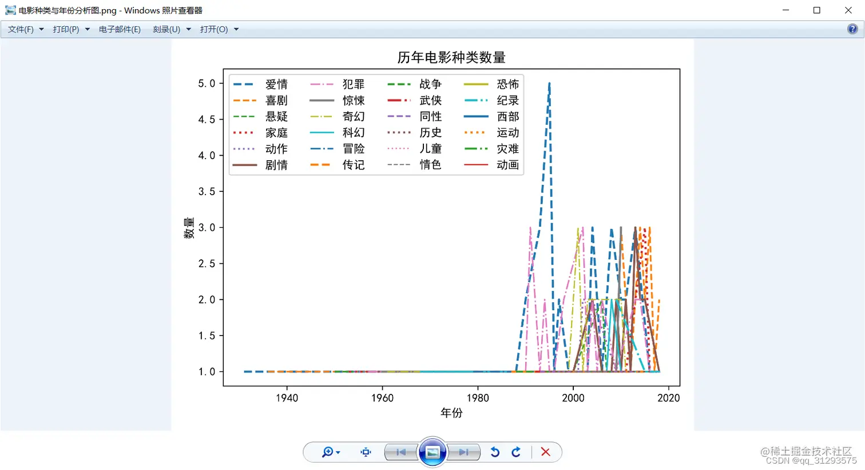Click the 战争 legend entry
Image resolution: width=865 pixels, height=470 pixels.
pos(415,84)
